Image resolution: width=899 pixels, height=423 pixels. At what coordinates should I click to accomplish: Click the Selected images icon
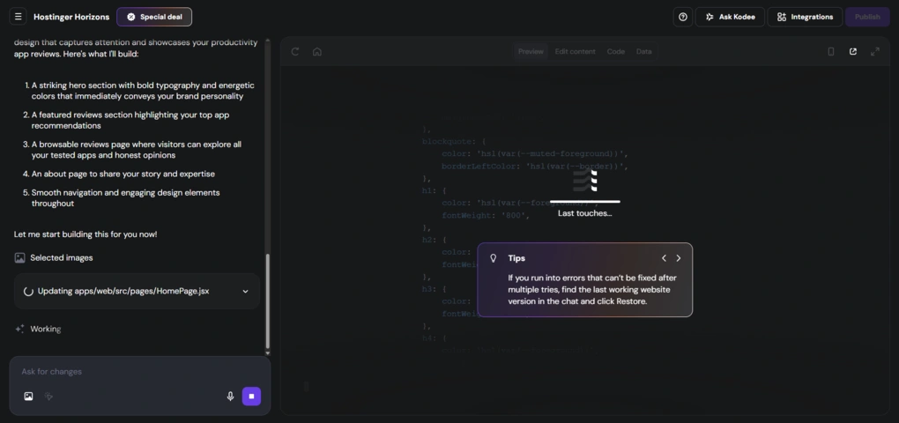pyautogui.click(x=19, y=258)
